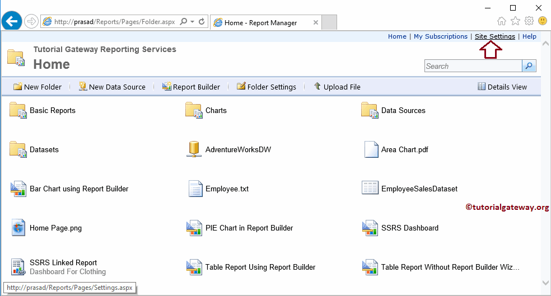Open browser tools gear icon
551x296 pixels.
point(529,21)
